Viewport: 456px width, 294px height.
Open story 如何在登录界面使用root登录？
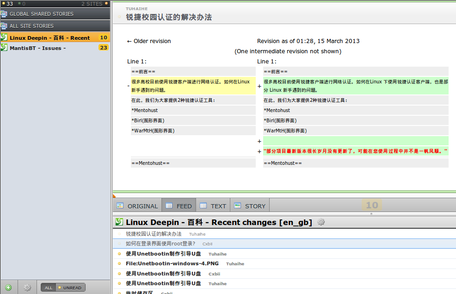point(160,244)
